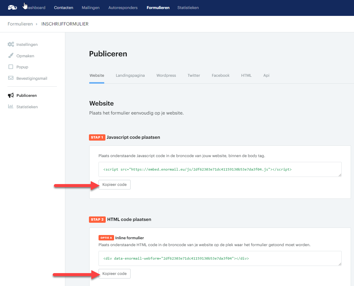The height and width of the screenshot is (286, 354).
Task: Open the Instellingen gears icon
Action: 10,44
